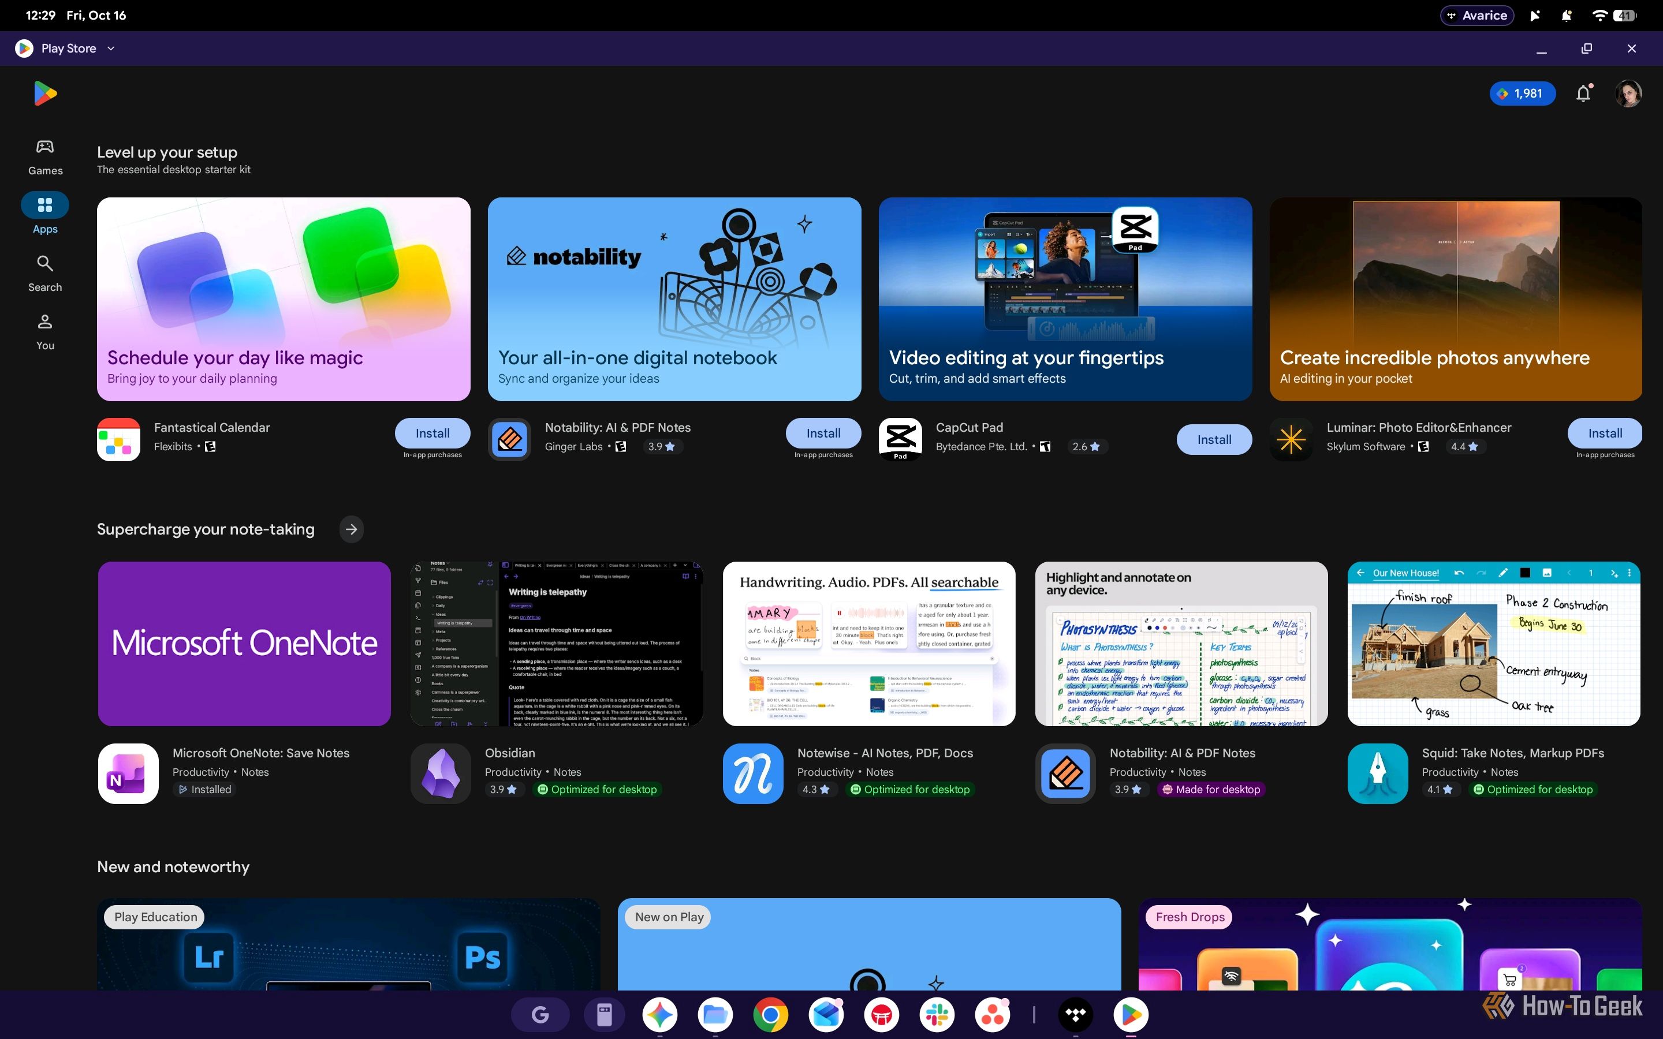Launch Chrome from the shelf

[770, 1014]
